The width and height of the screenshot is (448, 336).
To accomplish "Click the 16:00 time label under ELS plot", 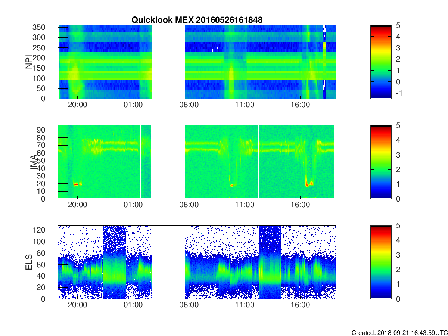I will 300,305.
